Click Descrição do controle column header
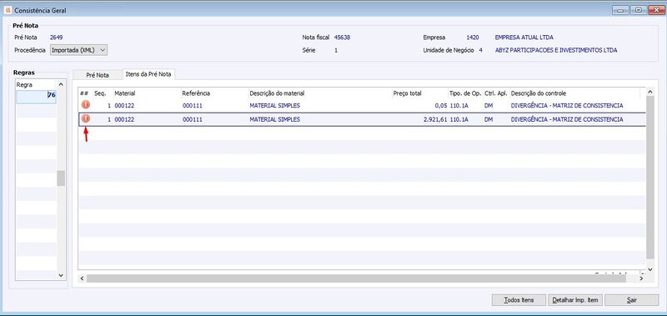 click(538, 93)
